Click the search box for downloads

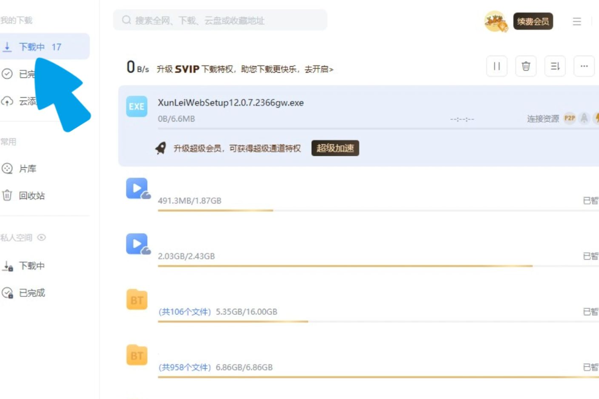click(x=220, y=20)
